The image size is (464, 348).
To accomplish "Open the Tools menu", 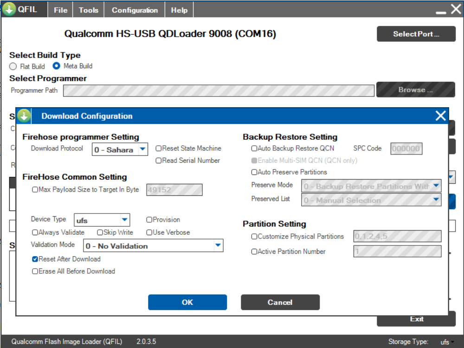I will click(89, 10).
